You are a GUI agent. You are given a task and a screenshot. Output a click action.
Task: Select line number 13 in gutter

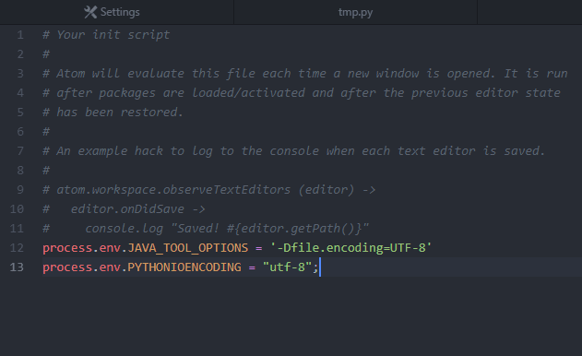(17, 267)
